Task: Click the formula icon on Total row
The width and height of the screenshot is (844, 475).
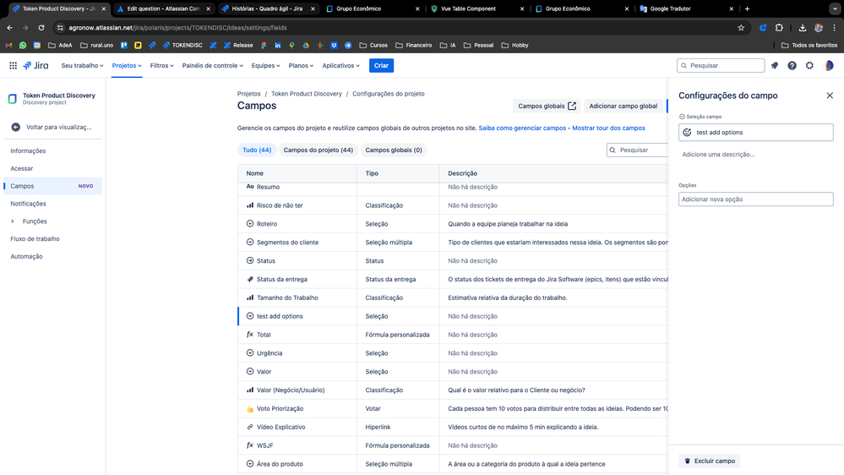Action: [250, 335]
